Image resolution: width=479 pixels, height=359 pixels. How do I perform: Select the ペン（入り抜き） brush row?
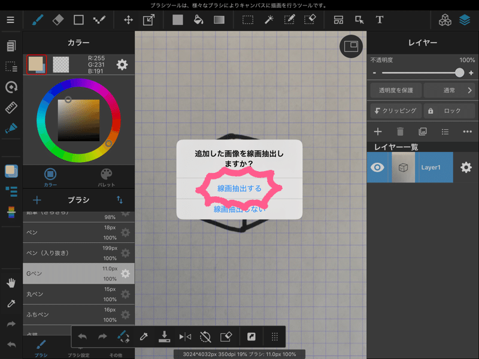[78, 253]
